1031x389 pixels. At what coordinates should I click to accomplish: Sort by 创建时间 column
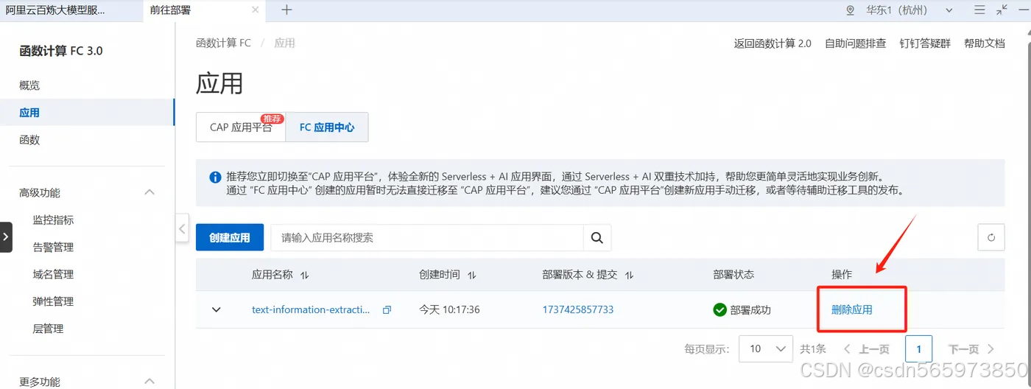coord(472,275)
